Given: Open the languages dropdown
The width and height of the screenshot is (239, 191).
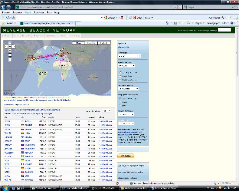Looking at the screenshot, I should pyautogui.click(x=129, y=56).
